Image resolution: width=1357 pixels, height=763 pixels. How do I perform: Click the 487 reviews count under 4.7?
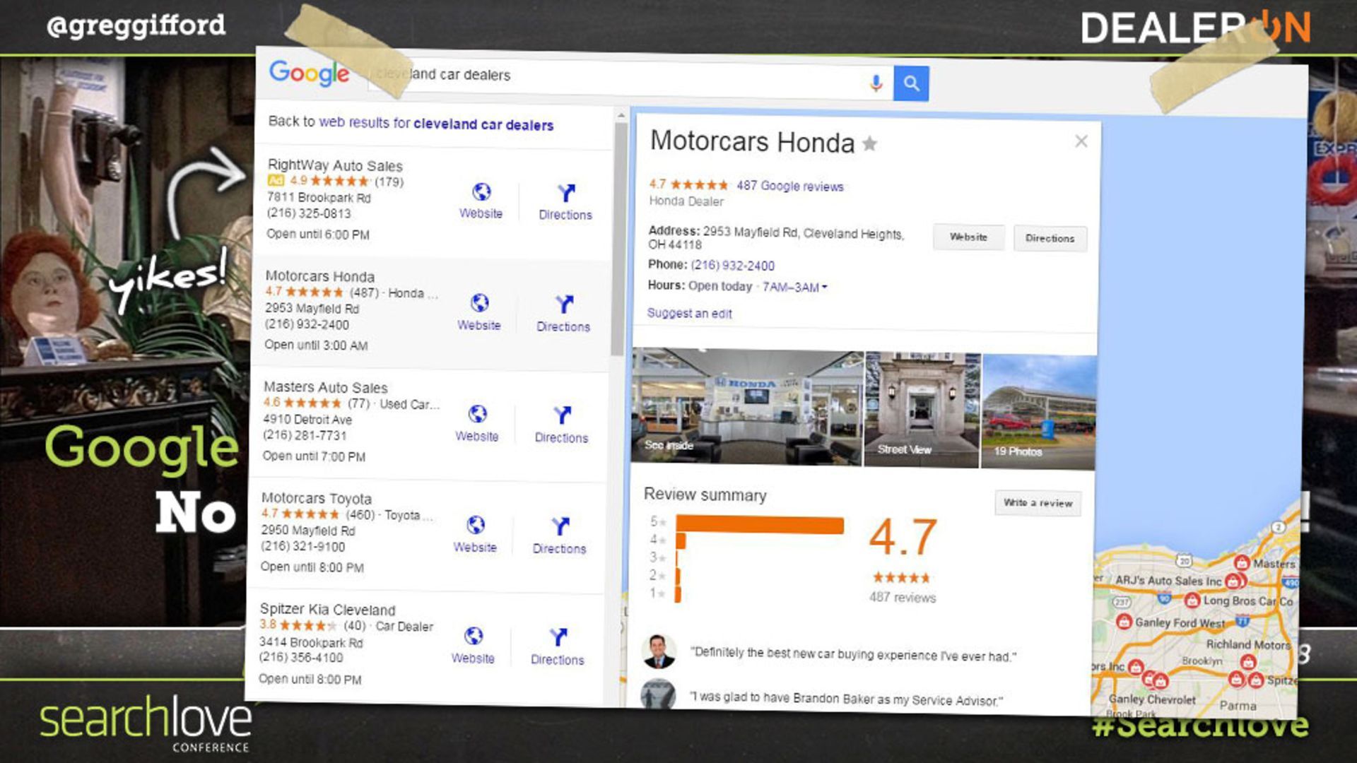tap(903, 598)
